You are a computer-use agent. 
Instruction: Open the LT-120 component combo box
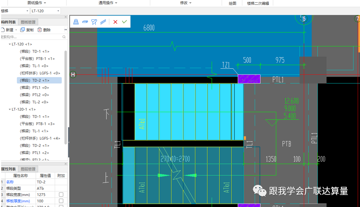click(x=46, y=11)
